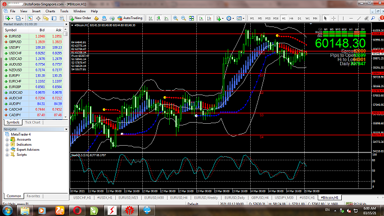Viewport: 384px width, 216px height.
Task: Select the MetaTrader 4 root in Navigator
Action: point(21,134)
